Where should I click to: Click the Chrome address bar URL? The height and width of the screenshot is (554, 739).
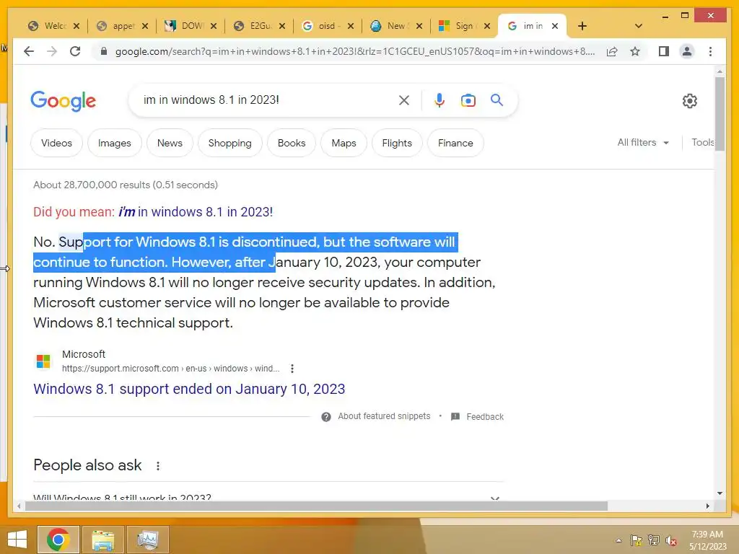[355, 51]
